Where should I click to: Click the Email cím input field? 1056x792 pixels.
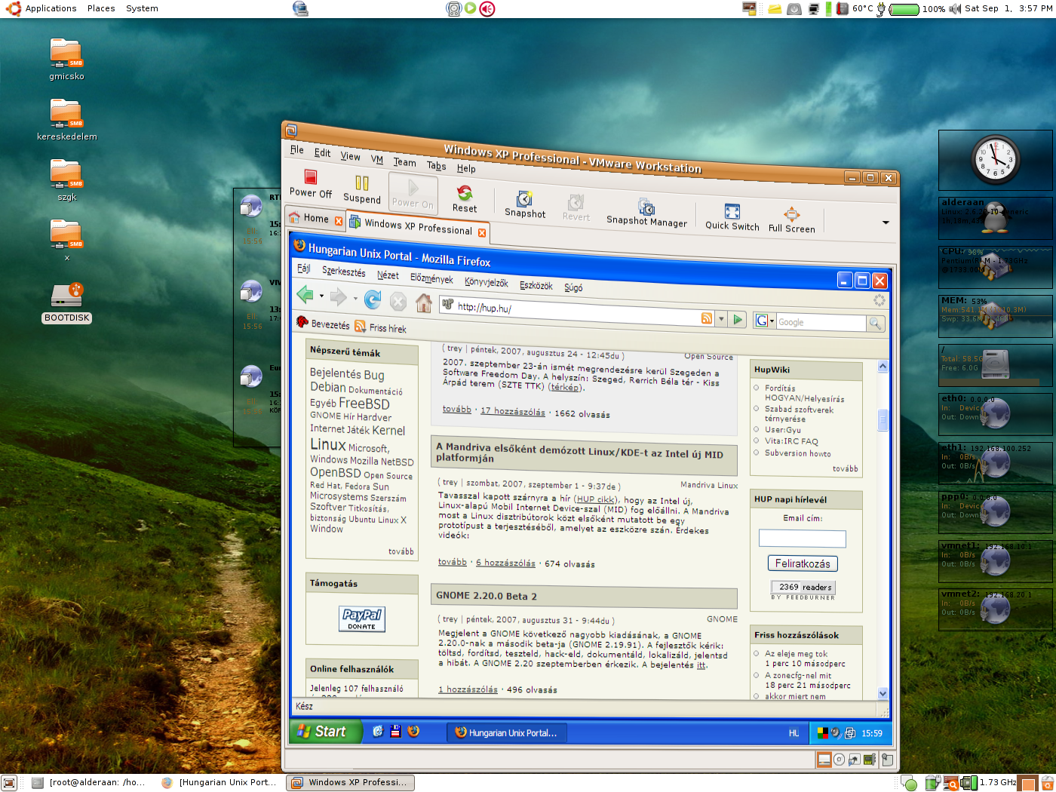tap(803, 539)
